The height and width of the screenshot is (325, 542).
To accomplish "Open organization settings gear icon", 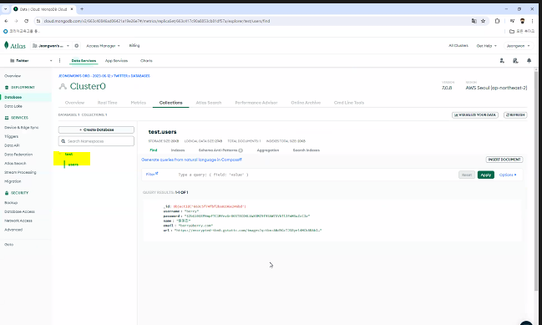I will pos(76,46).
